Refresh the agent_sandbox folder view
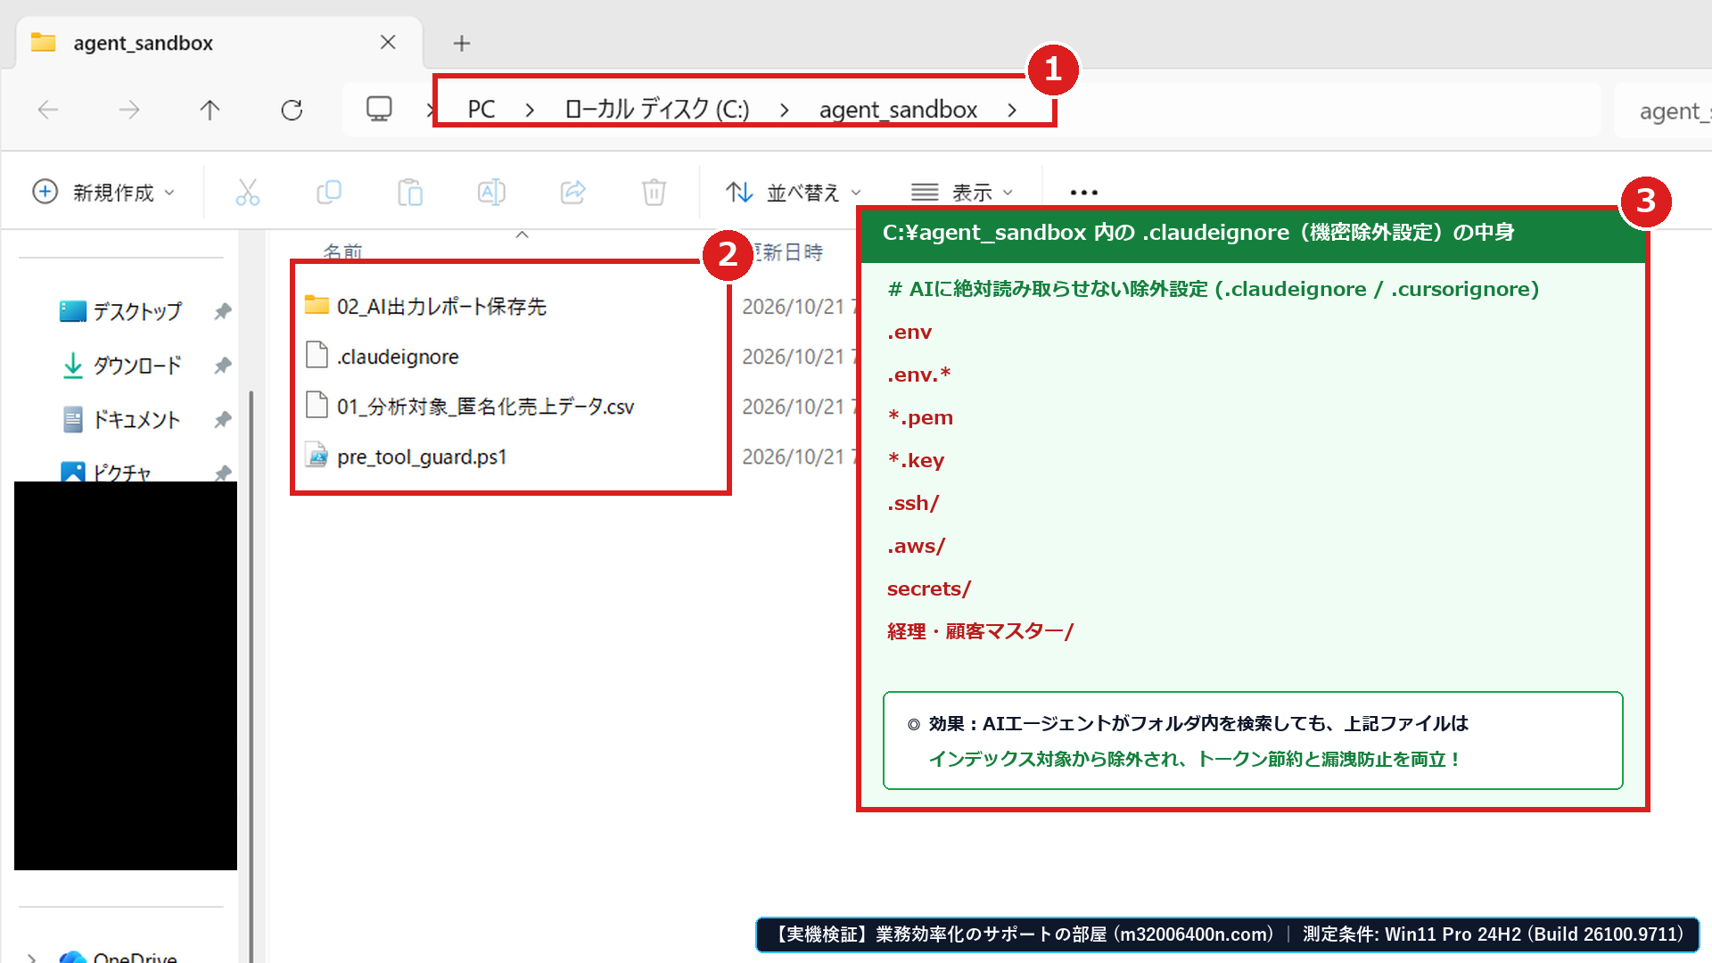Image resolution: width=1712 pixels, height=963 pixels. pos(292,110)
